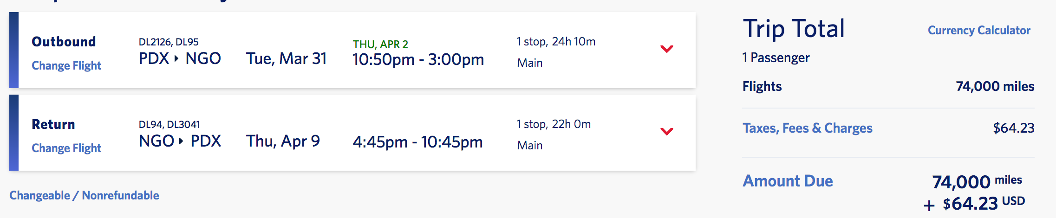Viewport: 1056px width, 218px height.
Task: Click the arrow icon between NGO and PDX
Action: [181, 141]
